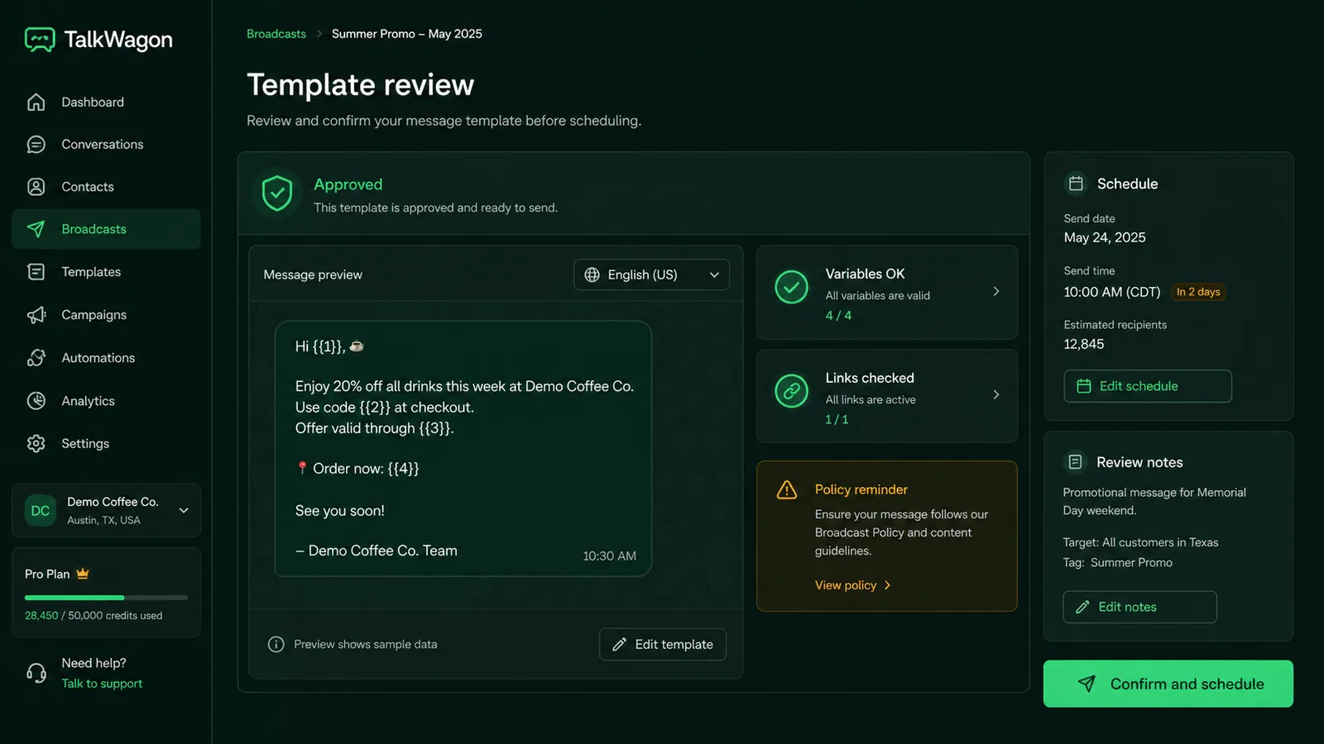Click the Edit schedule button
This screenshot has width=1324, height=744.
click(1148, 386)
